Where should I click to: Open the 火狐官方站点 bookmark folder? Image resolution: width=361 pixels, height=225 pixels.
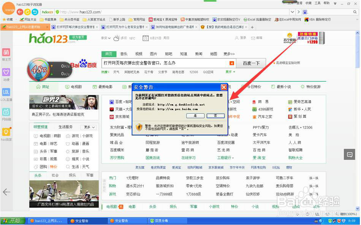pyautogui.click(x=94, y=19)
